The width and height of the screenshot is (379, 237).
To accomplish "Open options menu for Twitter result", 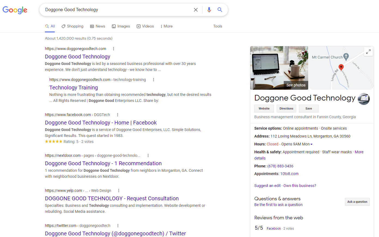I will [118, 226].
